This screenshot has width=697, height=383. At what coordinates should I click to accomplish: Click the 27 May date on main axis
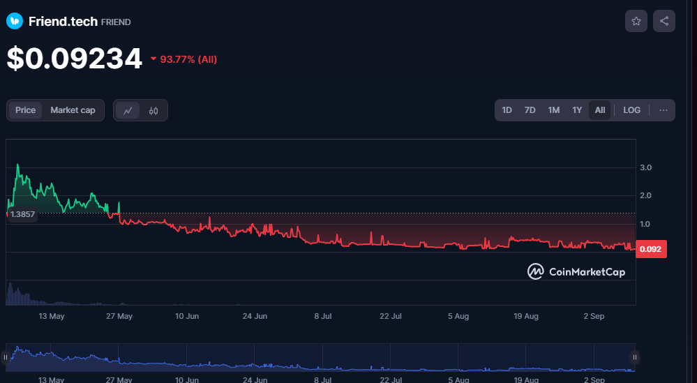(x=119, y=316)
